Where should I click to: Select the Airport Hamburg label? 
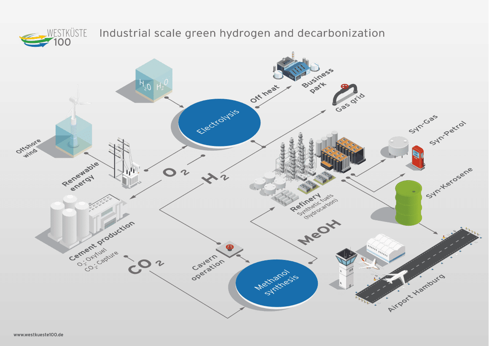pyautogui.click(x=415, y=293)
